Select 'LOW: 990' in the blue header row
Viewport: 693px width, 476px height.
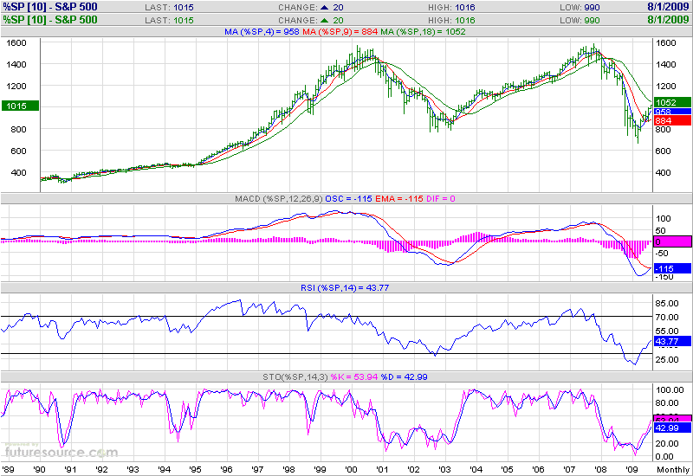click(x=580, y=8)
